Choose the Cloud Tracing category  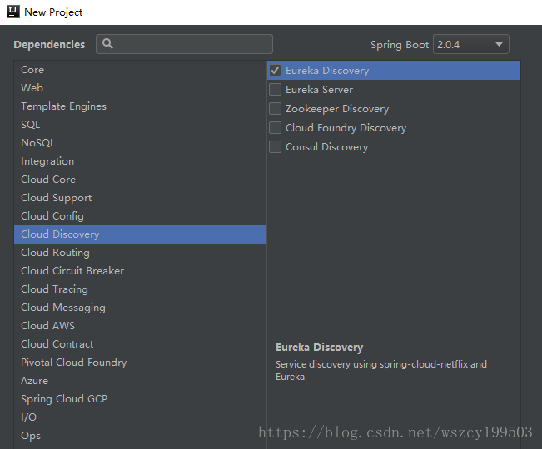point(140,289)
